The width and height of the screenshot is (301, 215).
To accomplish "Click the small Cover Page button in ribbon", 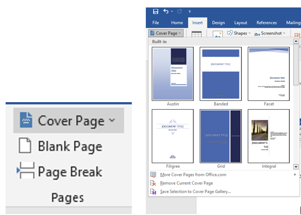I will (x=166, y=33).
